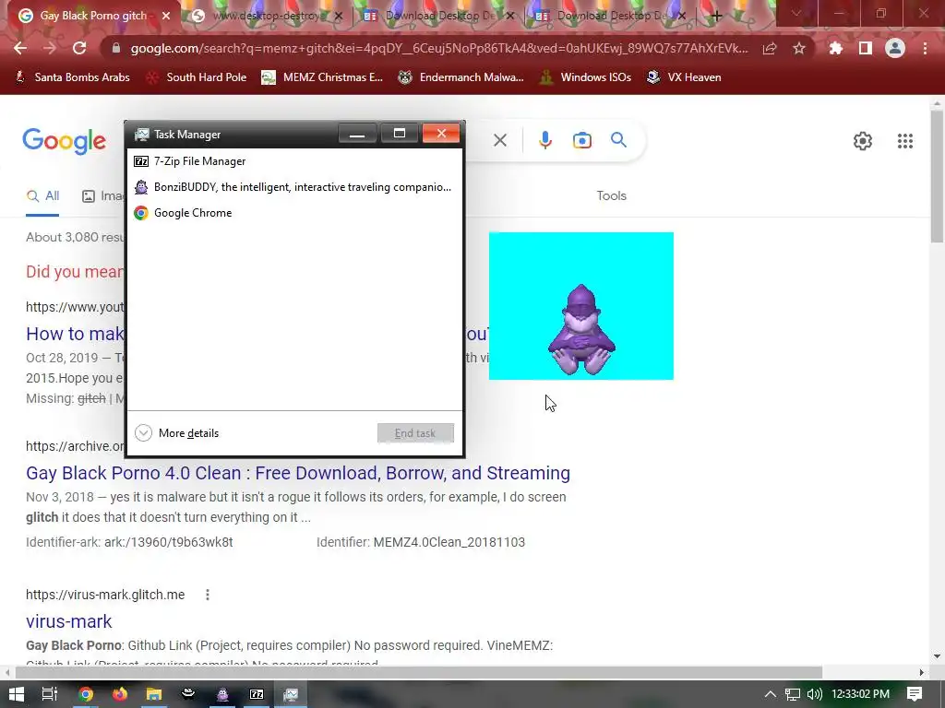The image size is (945, 708).
Task: Click the Google voice search microphone
Action: (544, 140)
